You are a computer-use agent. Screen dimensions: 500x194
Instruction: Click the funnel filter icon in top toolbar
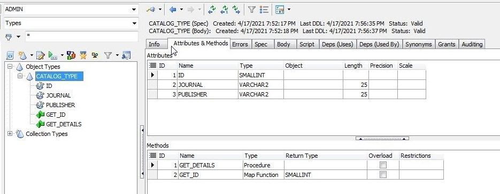[252, 10]
